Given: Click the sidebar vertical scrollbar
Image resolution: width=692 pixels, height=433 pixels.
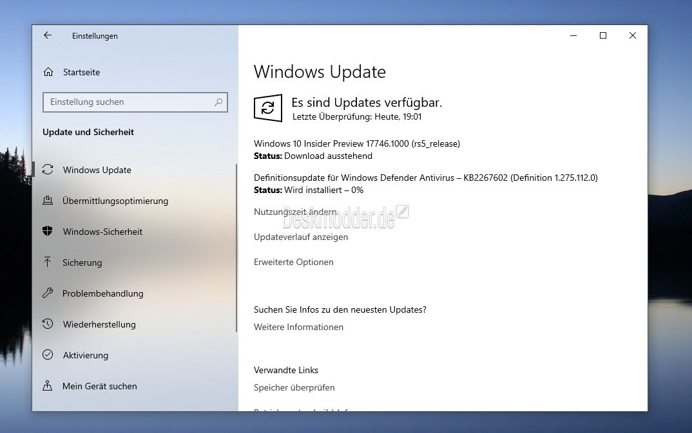Looking at the screenshot, I should click(236, 248).
